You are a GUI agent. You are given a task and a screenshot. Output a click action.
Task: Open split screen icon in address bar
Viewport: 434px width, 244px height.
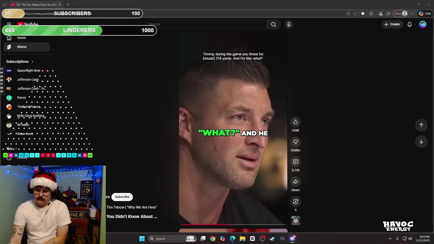tap(348, 14)
